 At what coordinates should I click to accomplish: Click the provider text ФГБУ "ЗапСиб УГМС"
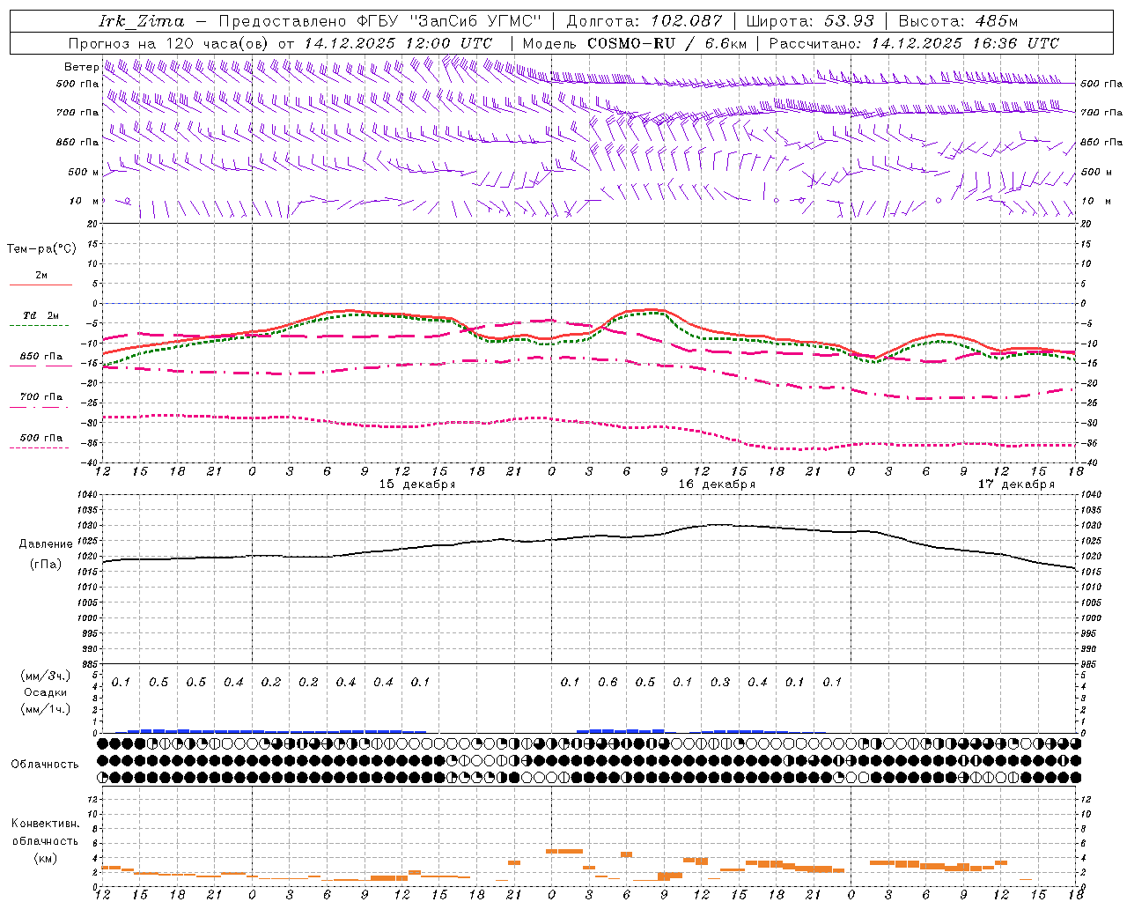point(449,21)
